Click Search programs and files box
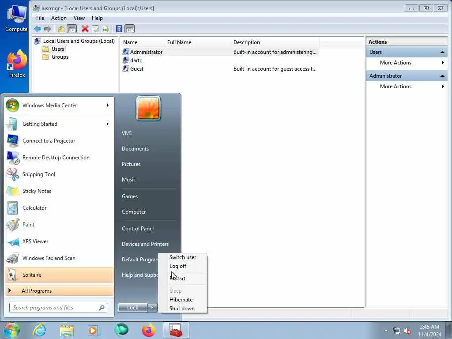 [58, 308]
